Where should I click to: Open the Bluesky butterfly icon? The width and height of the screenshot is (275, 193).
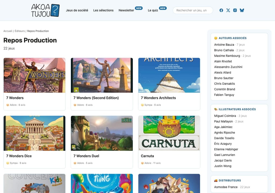pyautogui.click(x=242, y=10)
